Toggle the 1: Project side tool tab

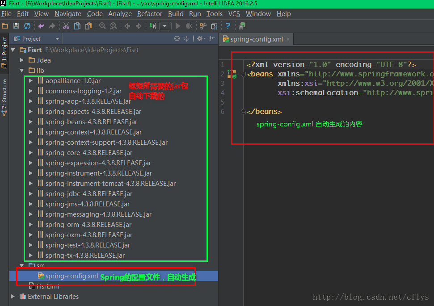pos(4,53)
